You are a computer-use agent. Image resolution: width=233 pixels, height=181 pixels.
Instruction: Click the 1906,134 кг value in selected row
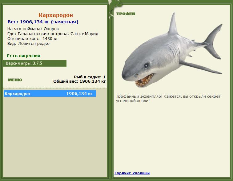(79, 94)
